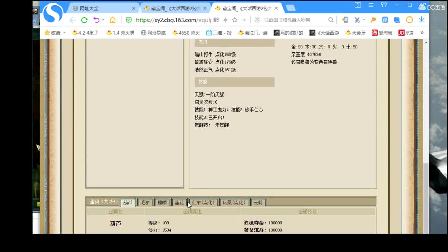Viewport: 448px width, 252px height.
Task: Select the active 藏宝阁 browser tab
Action: pos(247,8)
